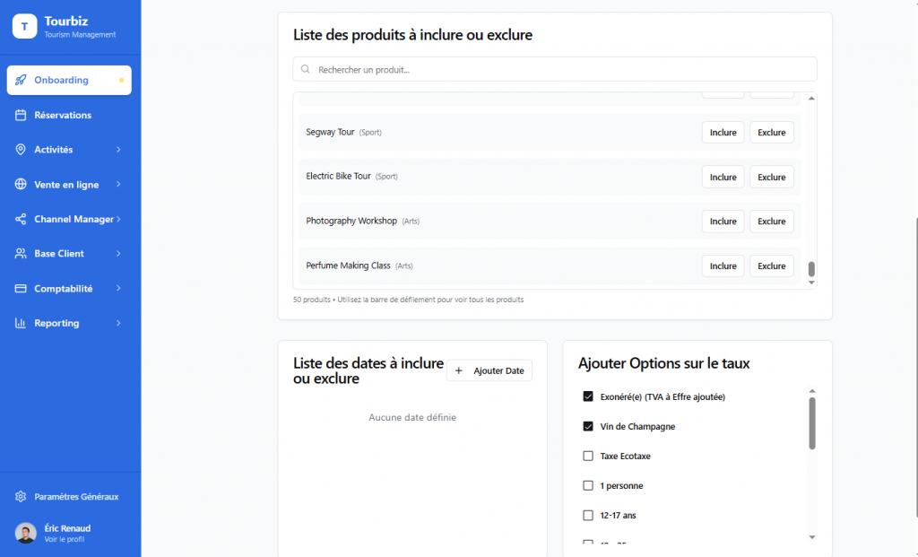Click the Comptabilité card icon
The height and width of the screenshot is (557, 918).
[21, 289]
